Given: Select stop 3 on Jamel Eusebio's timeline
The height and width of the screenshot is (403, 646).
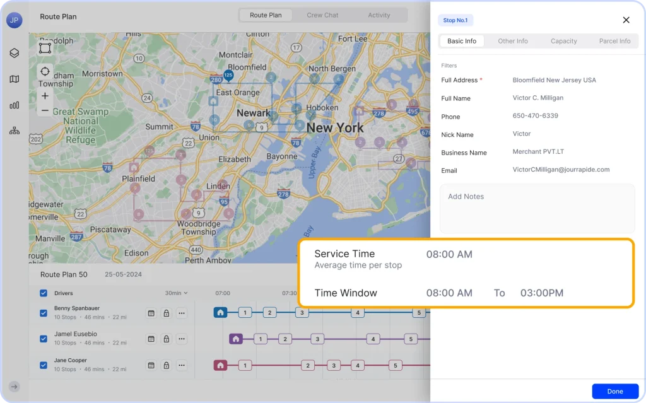Looking at the screenshot, I should [317, 339].
